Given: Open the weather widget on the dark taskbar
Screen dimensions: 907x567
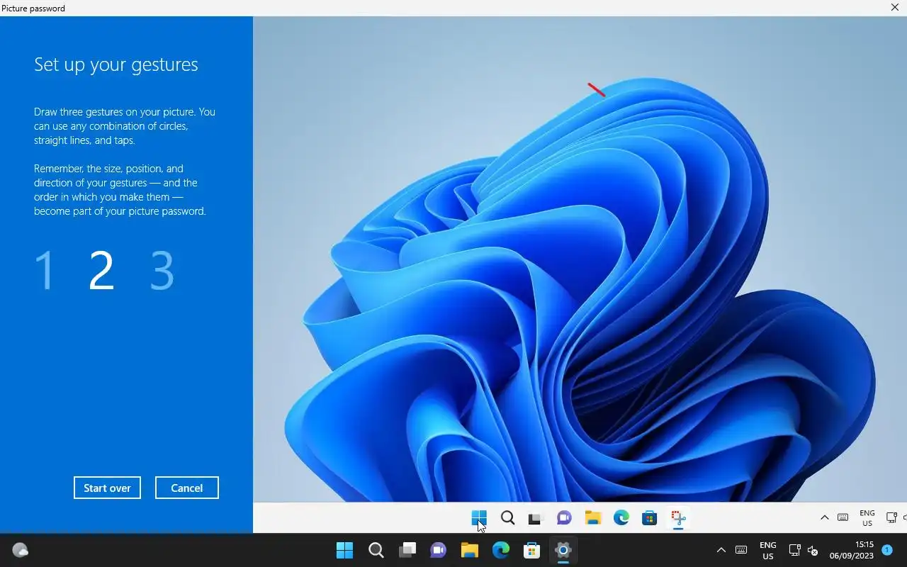Looking at the screenshot, I should coord(20,550).
